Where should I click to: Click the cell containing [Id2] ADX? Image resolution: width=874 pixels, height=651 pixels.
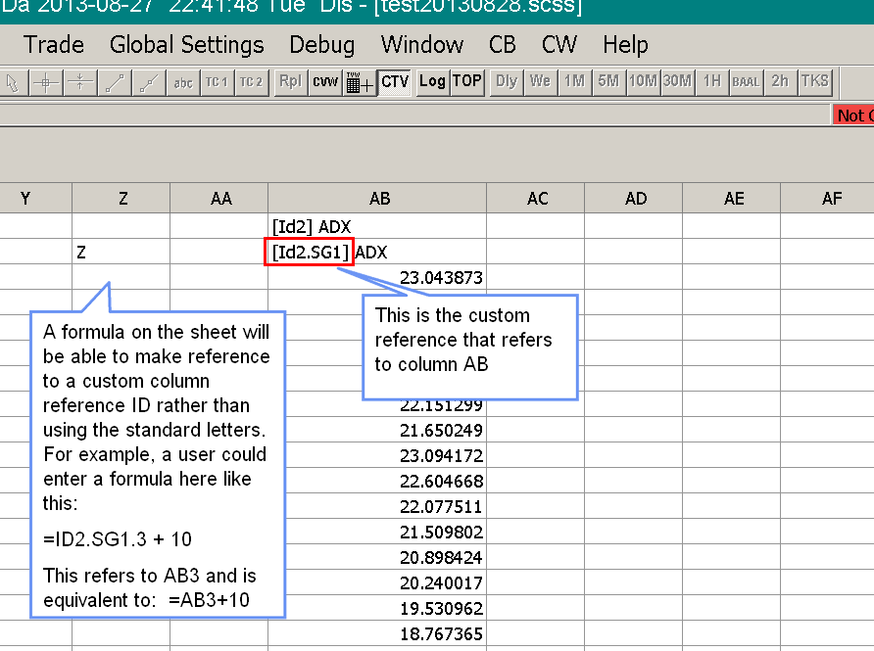click(x=377, y=226)
